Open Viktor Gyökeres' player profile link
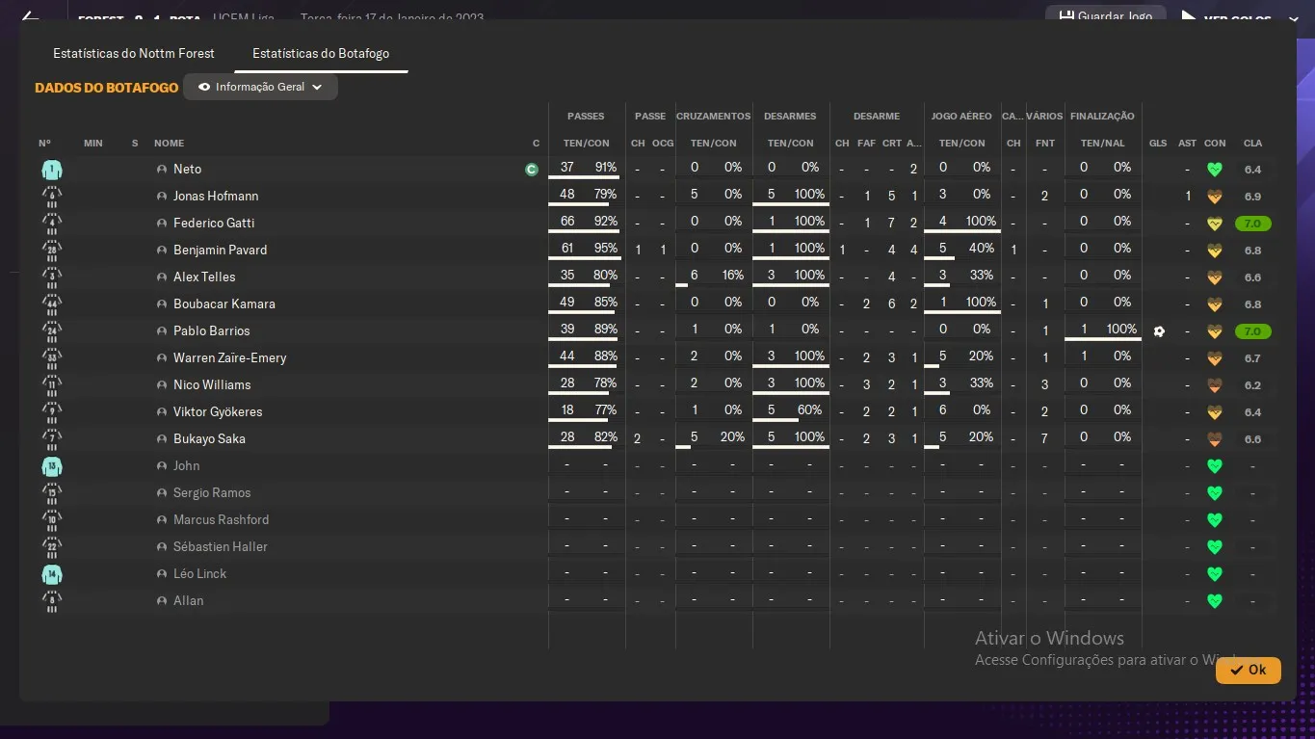This screenshot has width=1315, height=739. [218, 412]
